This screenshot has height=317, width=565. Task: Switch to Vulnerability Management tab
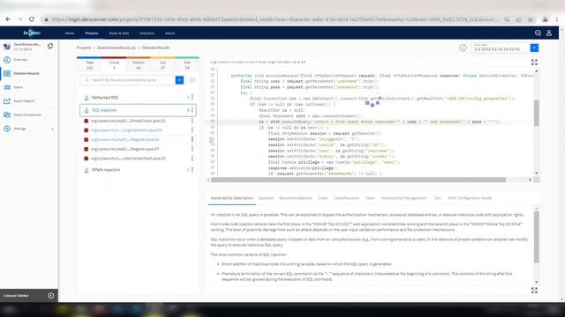(403, 198)
